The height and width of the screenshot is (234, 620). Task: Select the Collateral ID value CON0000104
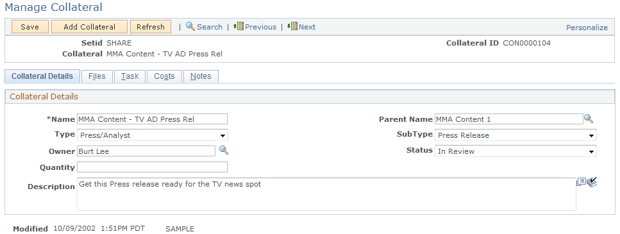tap(526, 43)
